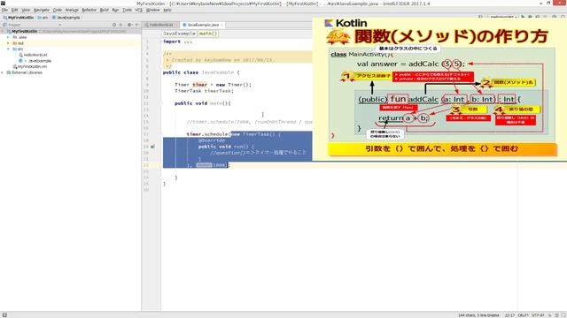
Task: Click the lock read-only icon in status bar
Action: 550,315
